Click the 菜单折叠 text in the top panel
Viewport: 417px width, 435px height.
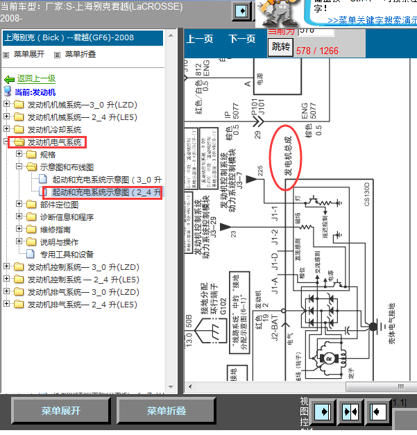tap(80, 54)
